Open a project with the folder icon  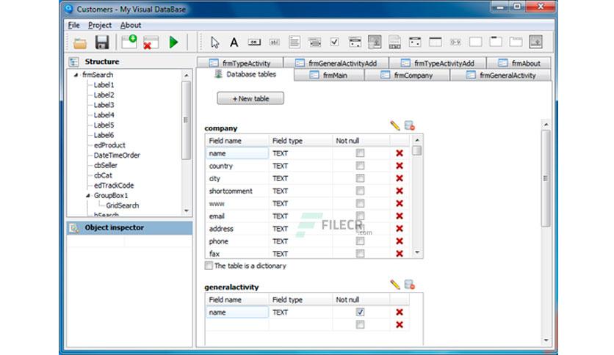(80, 43)
